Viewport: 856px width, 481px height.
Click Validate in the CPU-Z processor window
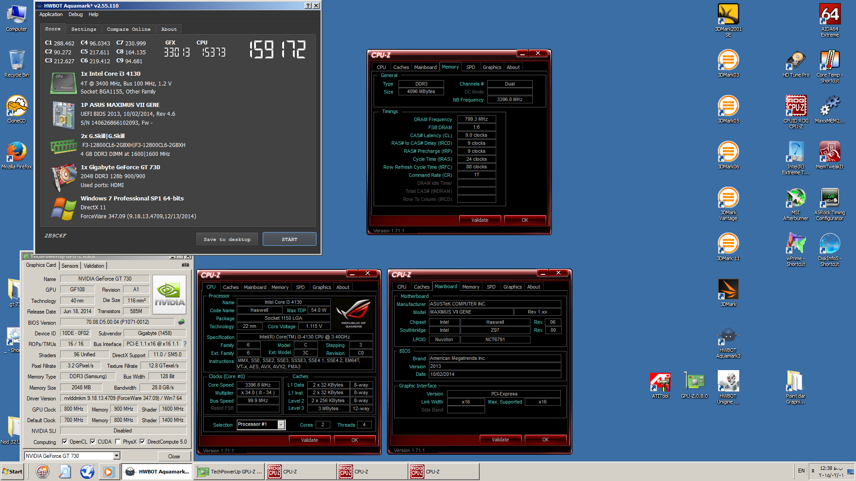309,440
